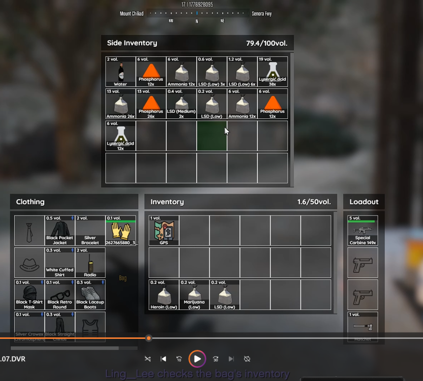Viewport: 423px width, 381px height.
Task: Click the video play button
Action: point(197,359)
